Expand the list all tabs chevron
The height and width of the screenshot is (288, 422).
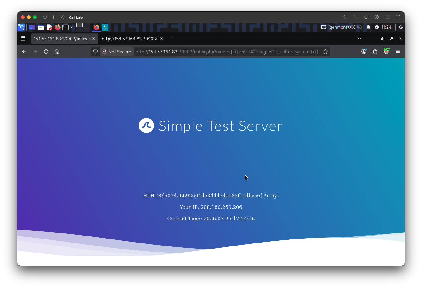pyautogui.click(x=360, y=39)
